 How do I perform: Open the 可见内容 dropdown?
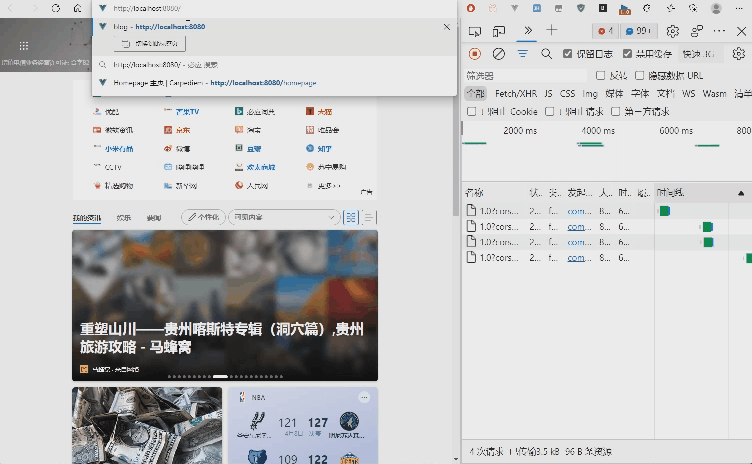pyautogui.click(x=284, y=217)
